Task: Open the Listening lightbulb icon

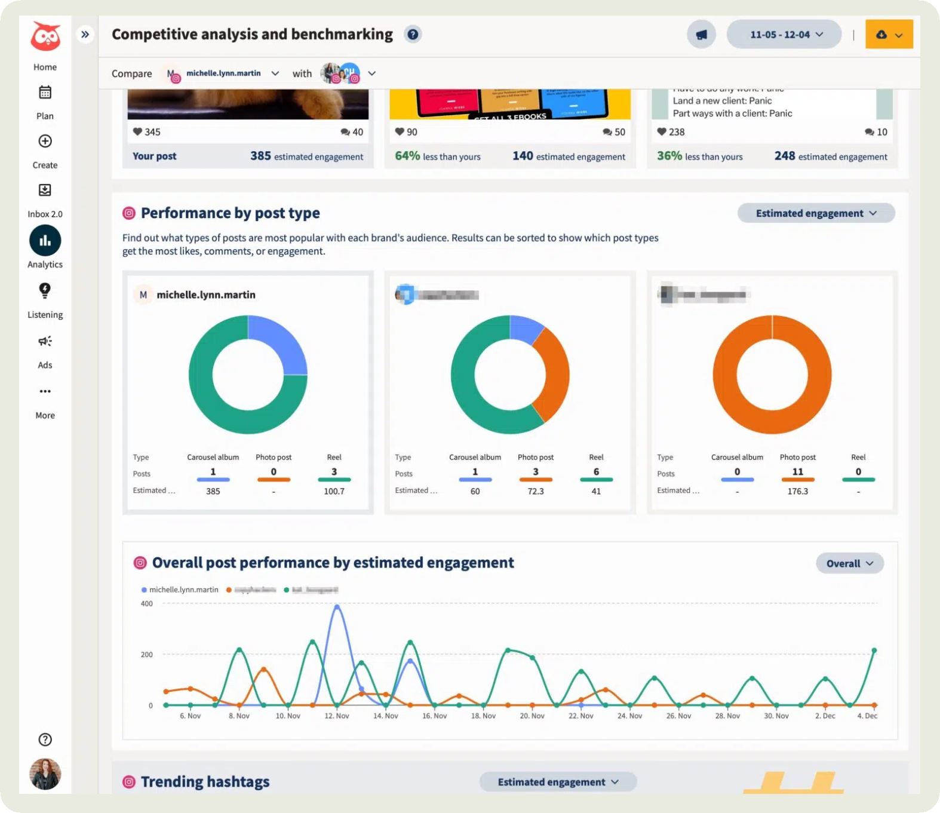Action: (45, 291)
